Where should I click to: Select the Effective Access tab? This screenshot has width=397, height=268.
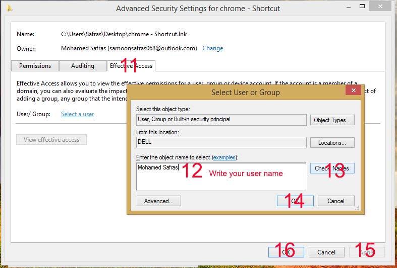coord(131,66)
